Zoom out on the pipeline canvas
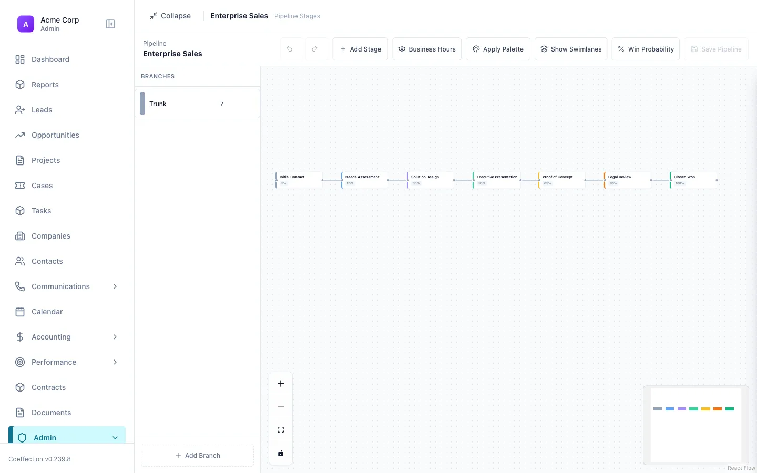 [x=281, y=407]
